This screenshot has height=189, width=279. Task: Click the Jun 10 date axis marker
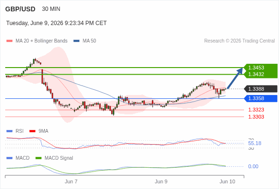(x=227, y=181)
